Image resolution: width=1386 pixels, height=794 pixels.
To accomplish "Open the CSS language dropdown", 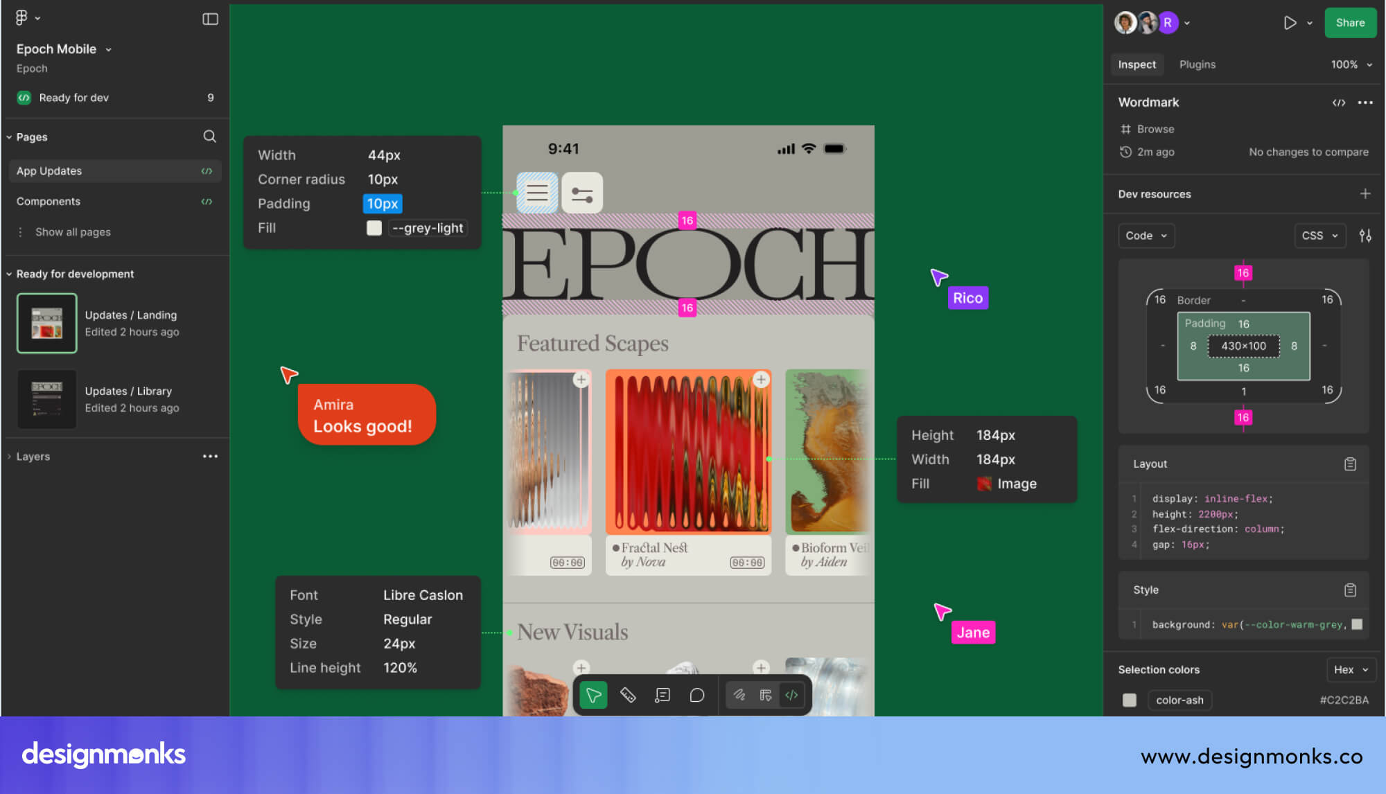I will [1319, 236].
